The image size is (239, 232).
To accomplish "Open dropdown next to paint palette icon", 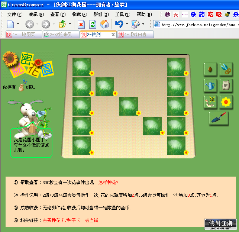I will coord(143,24).
